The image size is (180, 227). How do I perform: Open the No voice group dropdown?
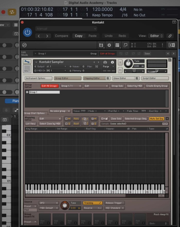(x=60, y=111)
